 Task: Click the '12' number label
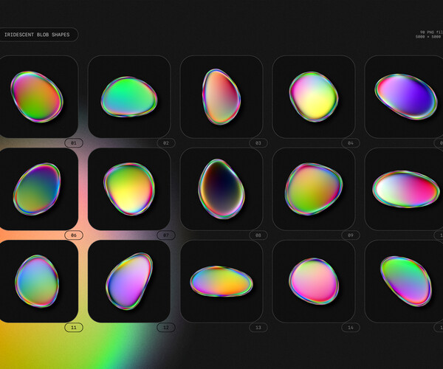(166, 328)
